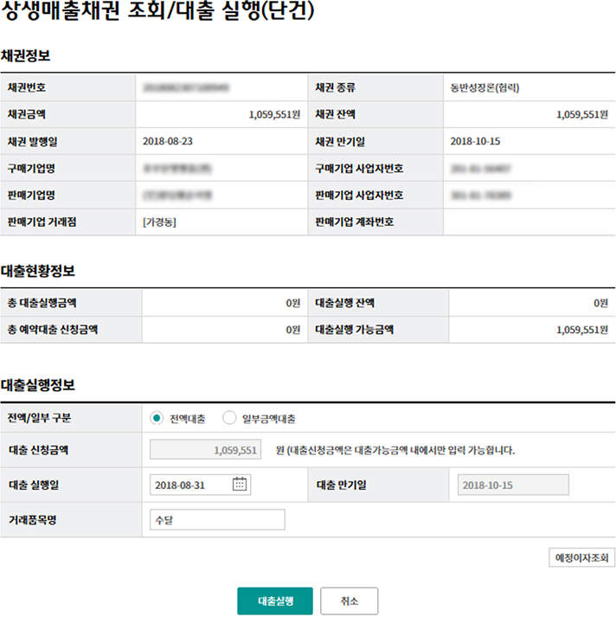
Task: Click the 대출실행 button
Action: 275,601
